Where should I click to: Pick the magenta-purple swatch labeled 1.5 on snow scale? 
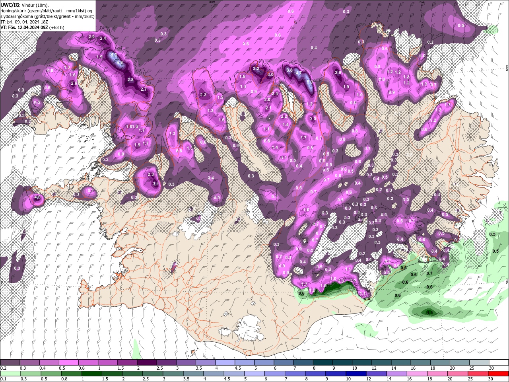coord(127,363)
